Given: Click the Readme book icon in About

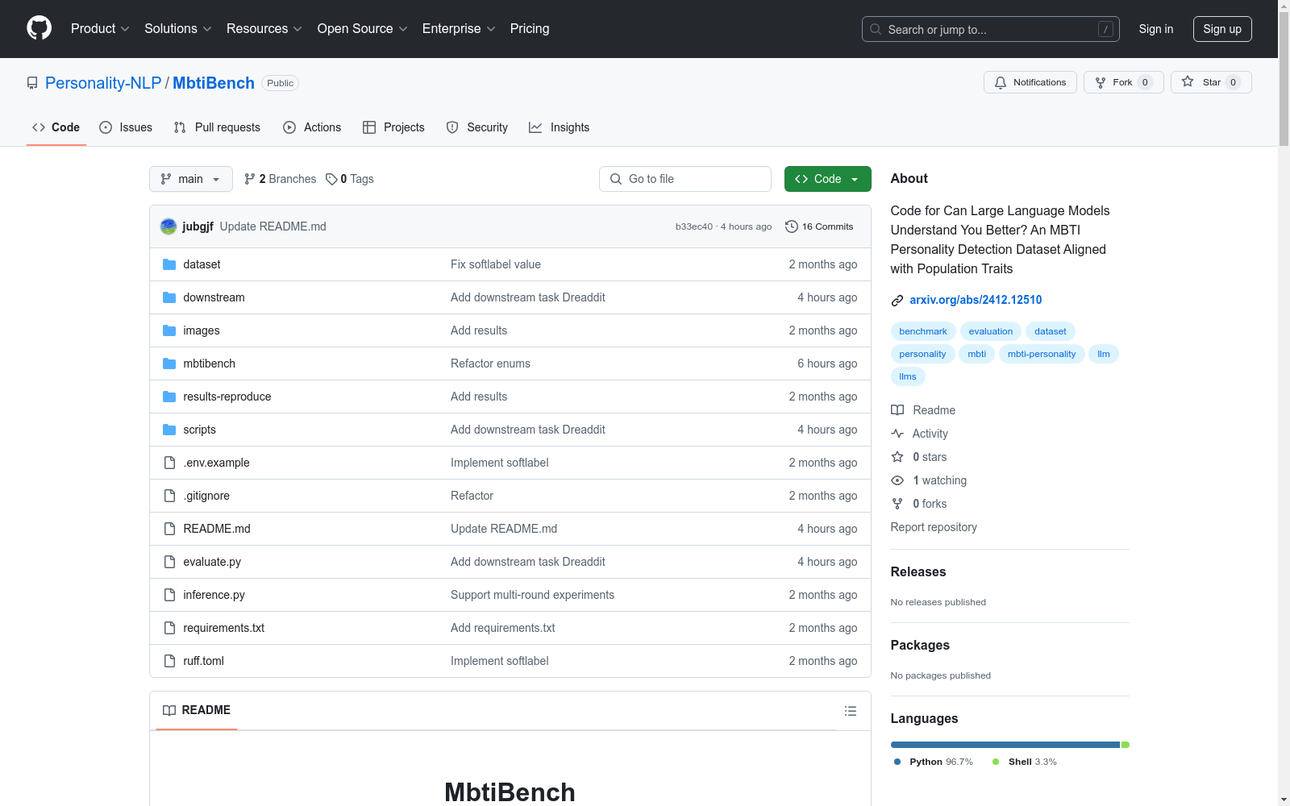Looking at the screenshot, I should pos(897,410).
